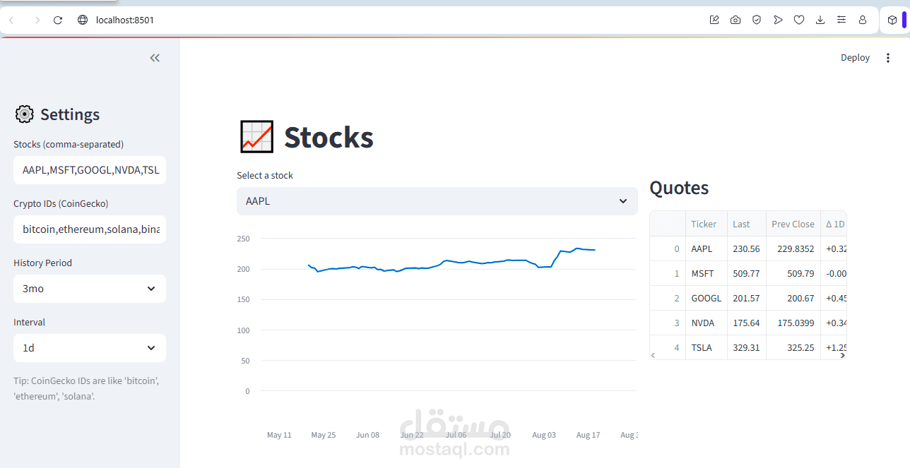This screenshot has height=468, width=910.
Task: Click the table's right scroll arrow
Action: pyautogui.click(x=842, y=355)
